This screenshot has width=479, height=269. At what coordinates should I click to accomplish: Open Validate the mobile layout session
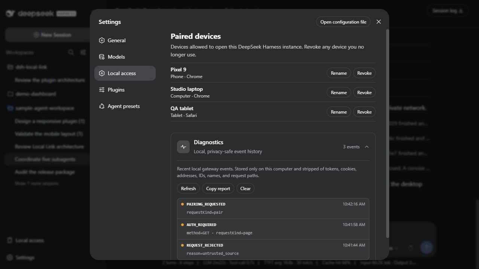(x=49, y=134)
